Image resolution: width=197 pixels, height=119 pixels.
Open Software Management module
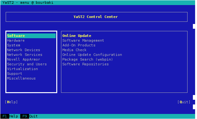(x=83, y=40)
